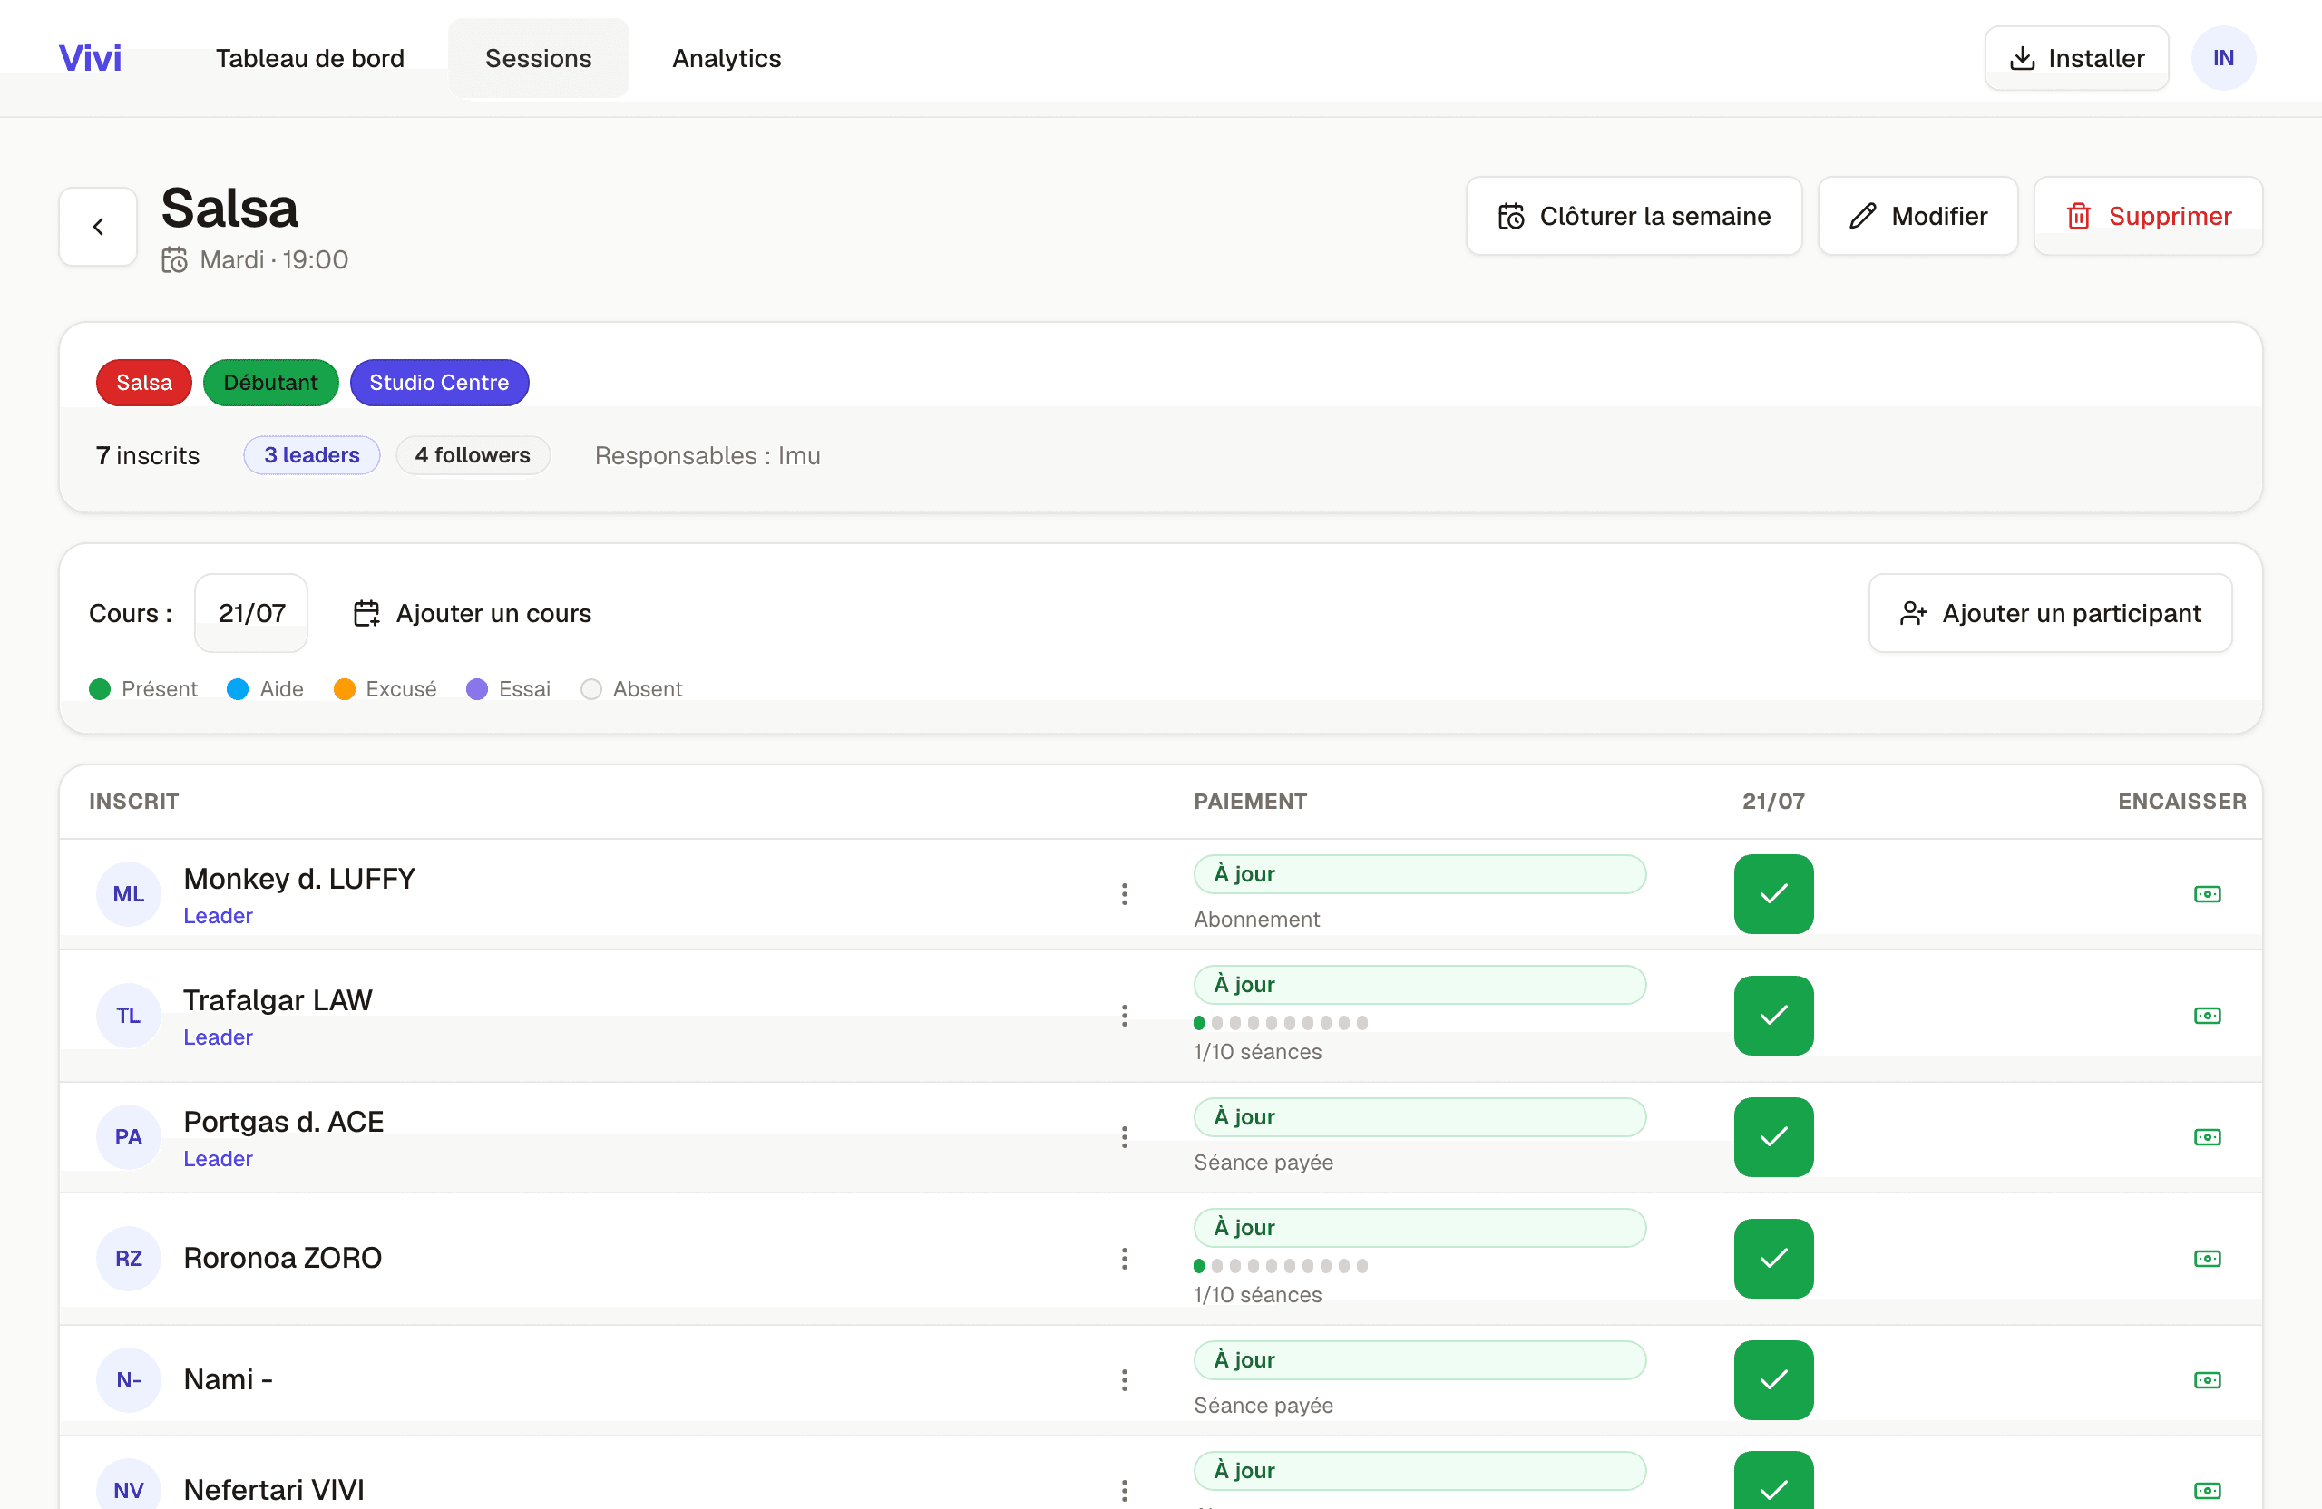The height and width of the screenshot is (1509, 2322).
Task: Click À jour badge for Portgas d. ACE
Action: pos(1420,1118)
